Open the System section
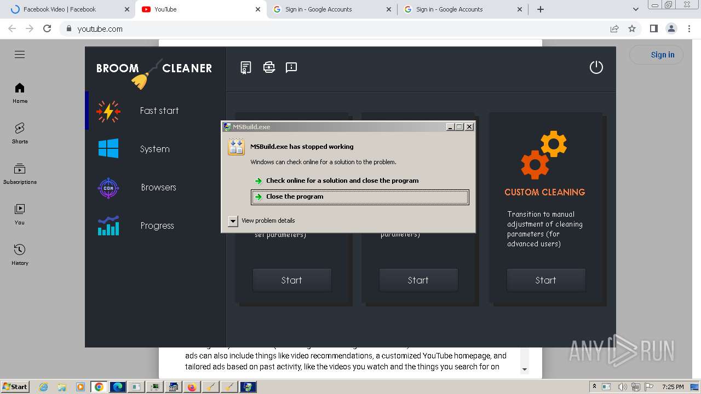 click(x=156, y=149)
